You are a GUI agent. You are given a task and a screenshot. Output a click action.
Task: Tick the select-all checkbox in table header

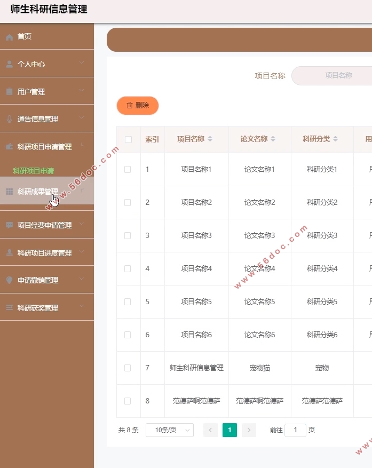[129, 139]
